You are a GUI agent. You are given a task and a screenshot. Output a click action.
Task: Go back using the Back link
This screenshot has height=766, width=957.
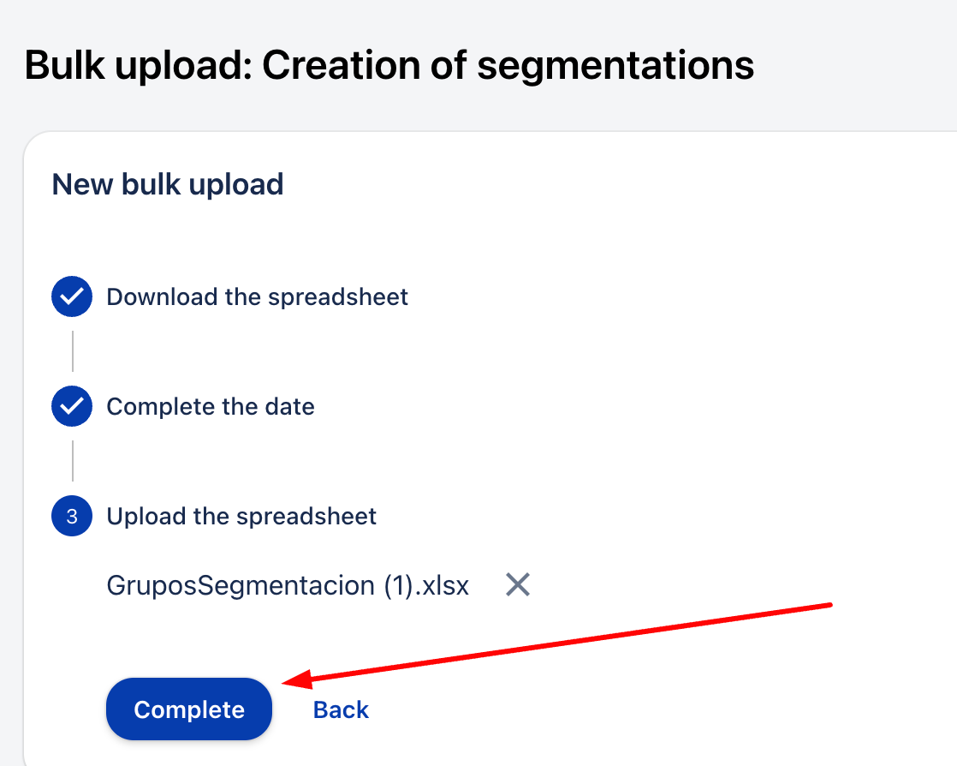pos(341,709)
